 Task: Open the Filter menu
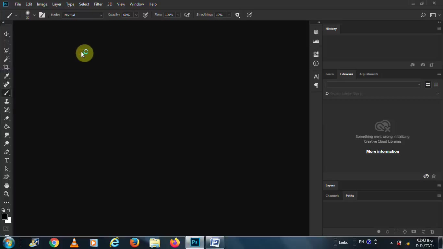tap(98, 4)
